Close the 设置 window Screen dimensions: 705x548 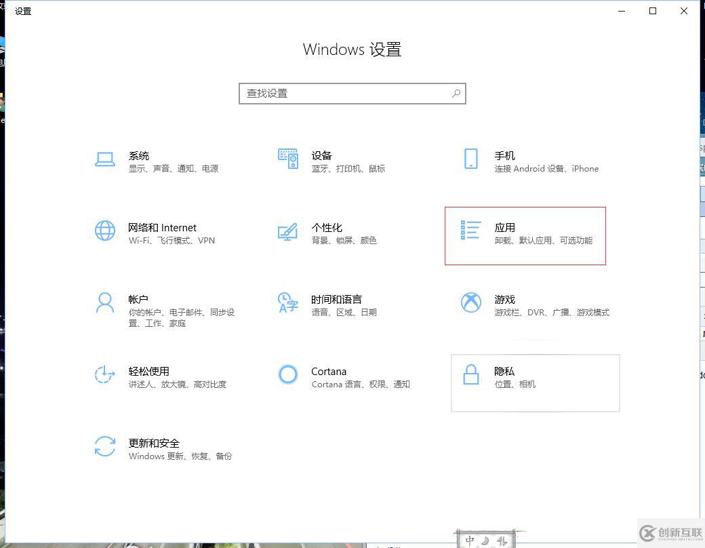click(684, 11)
